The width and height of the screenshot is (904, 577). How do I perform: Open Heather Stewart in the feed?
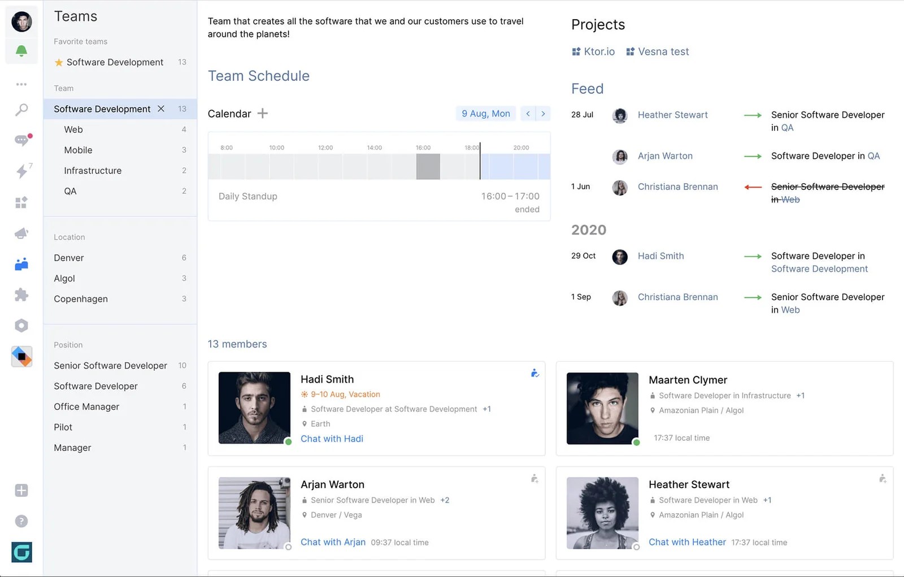tap(672, 115)
